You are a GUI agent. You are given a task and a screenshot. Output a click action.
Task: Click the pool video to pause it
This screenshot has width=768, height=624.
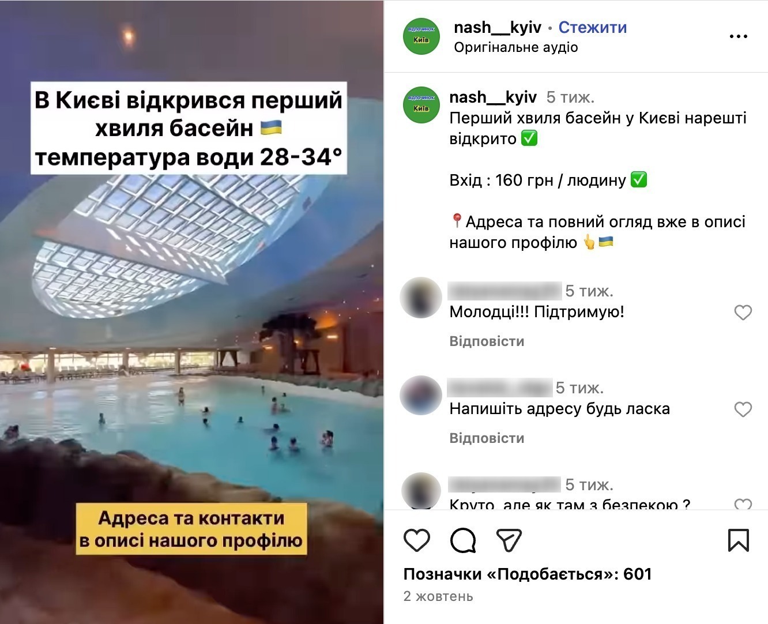point(191,312)
